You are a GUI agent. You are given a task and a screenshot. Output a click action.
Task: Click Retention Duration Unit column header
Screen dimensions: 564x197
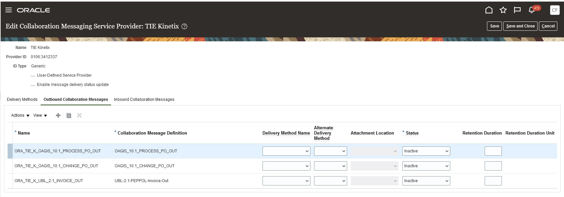click(530, 133)
